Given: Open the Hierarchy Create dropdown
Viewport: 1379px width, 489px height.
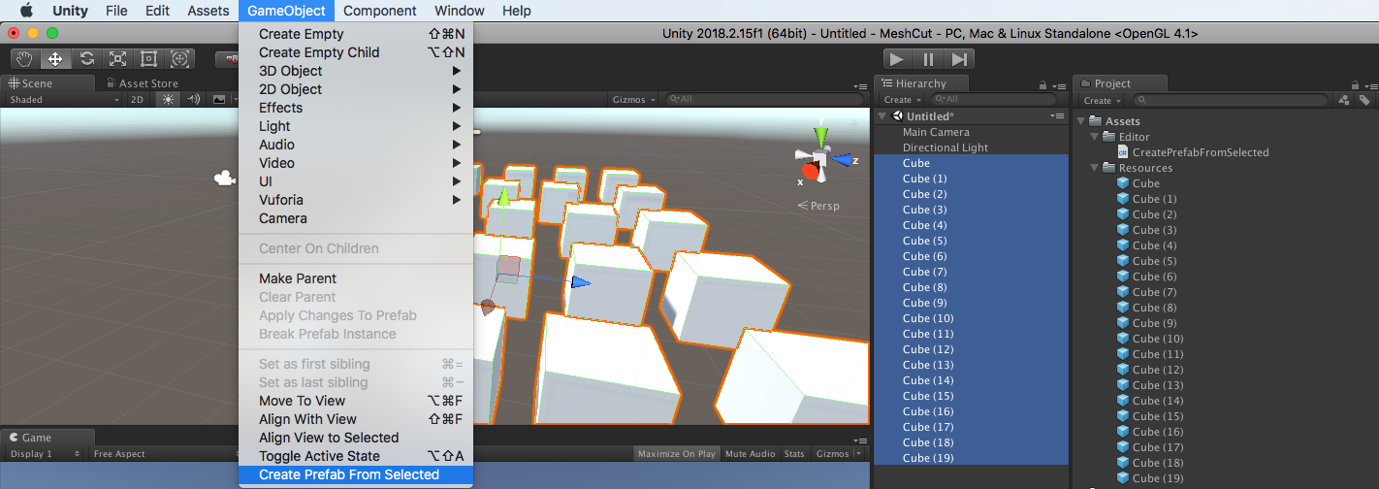Looking at the screenshot, I should click(x=901, y=99).
